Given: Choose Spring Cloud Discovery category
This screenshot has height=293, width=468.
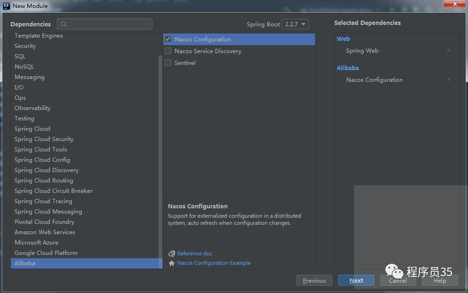Looking at the screenshot, I should pos(85,170).
